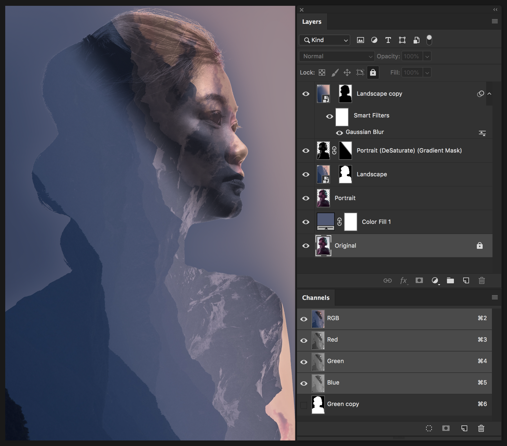Load channel as selection icon
This screenshot has height=446, width=507.
point(429,428)
